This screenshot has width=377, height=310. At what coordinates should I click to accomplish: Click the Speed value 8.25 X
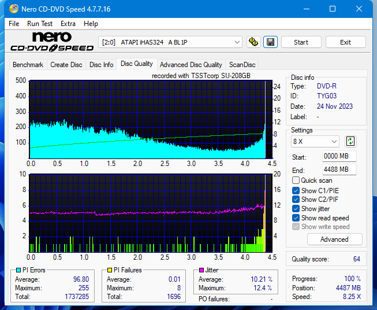tap(352, 297)
